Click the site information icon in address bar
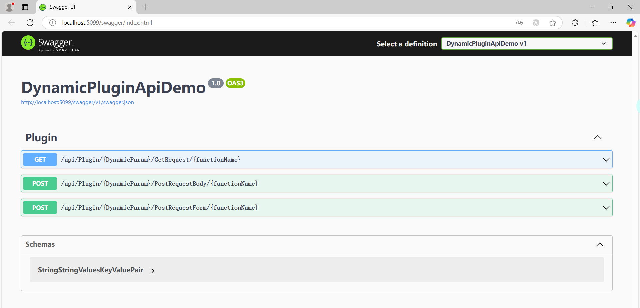Image resolution: width=640 pixels, height=308 pixels. [x=53, y=23]
